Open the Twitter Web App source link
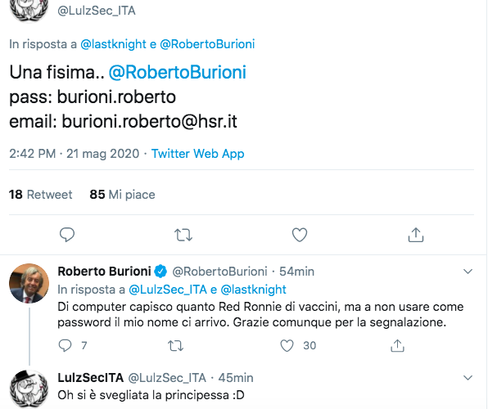The height and width of the screenshot is (409, 488). point(197,154)
